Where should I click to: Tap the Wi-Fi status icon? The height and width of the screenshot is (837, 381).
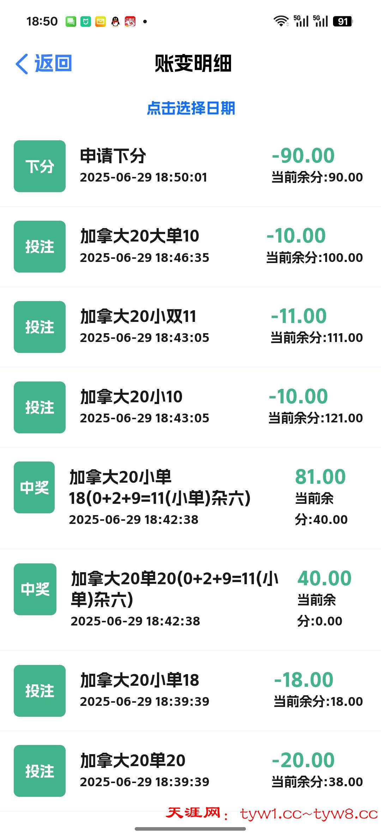[x=281, y=22]
